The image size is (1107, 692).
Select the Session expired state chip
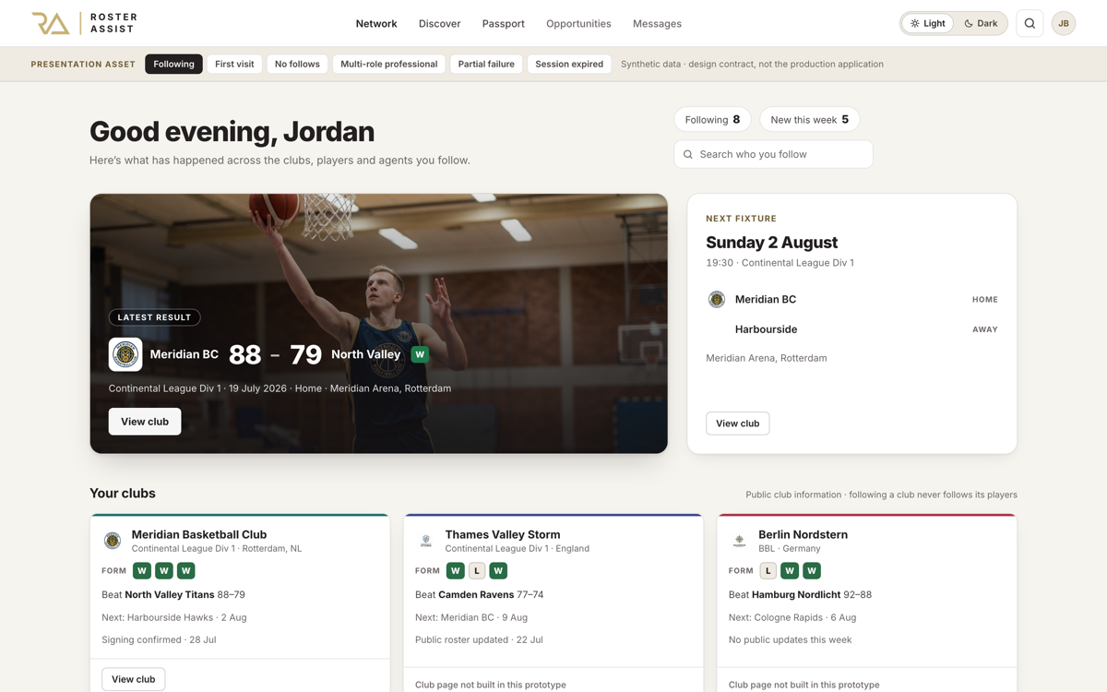569,64
